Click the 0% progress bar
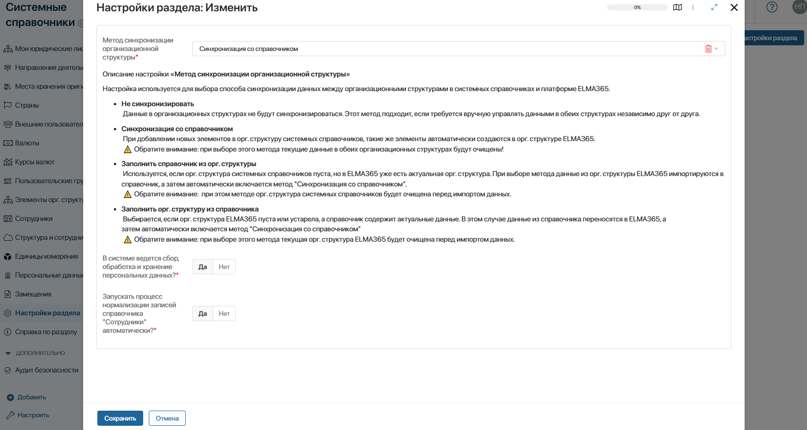807x430 pixels. click(x=637, y=8)
